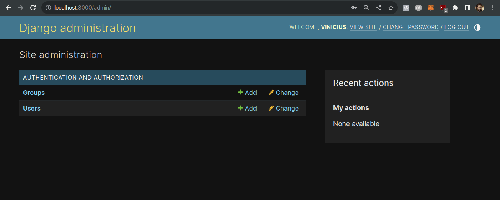Viewport: 500px width, 200px height.
Task: Toggle the browser side panel
Action: click(x=467, y=8)
